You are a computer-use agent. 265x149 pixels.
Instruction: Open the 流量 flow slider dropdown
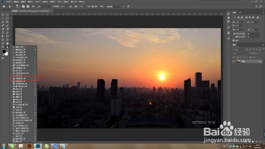point(85,6)
